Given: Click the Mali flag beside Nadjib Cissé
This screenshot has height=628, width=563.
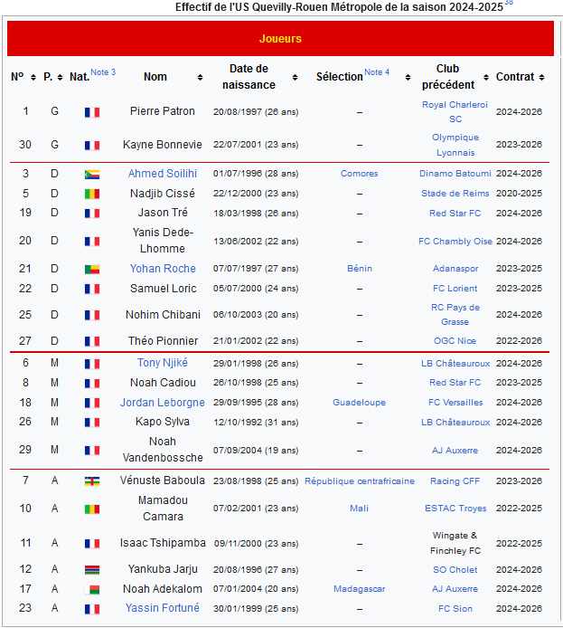Looking at the screenshot, I should pyautogui.click(x=92, y=194).
